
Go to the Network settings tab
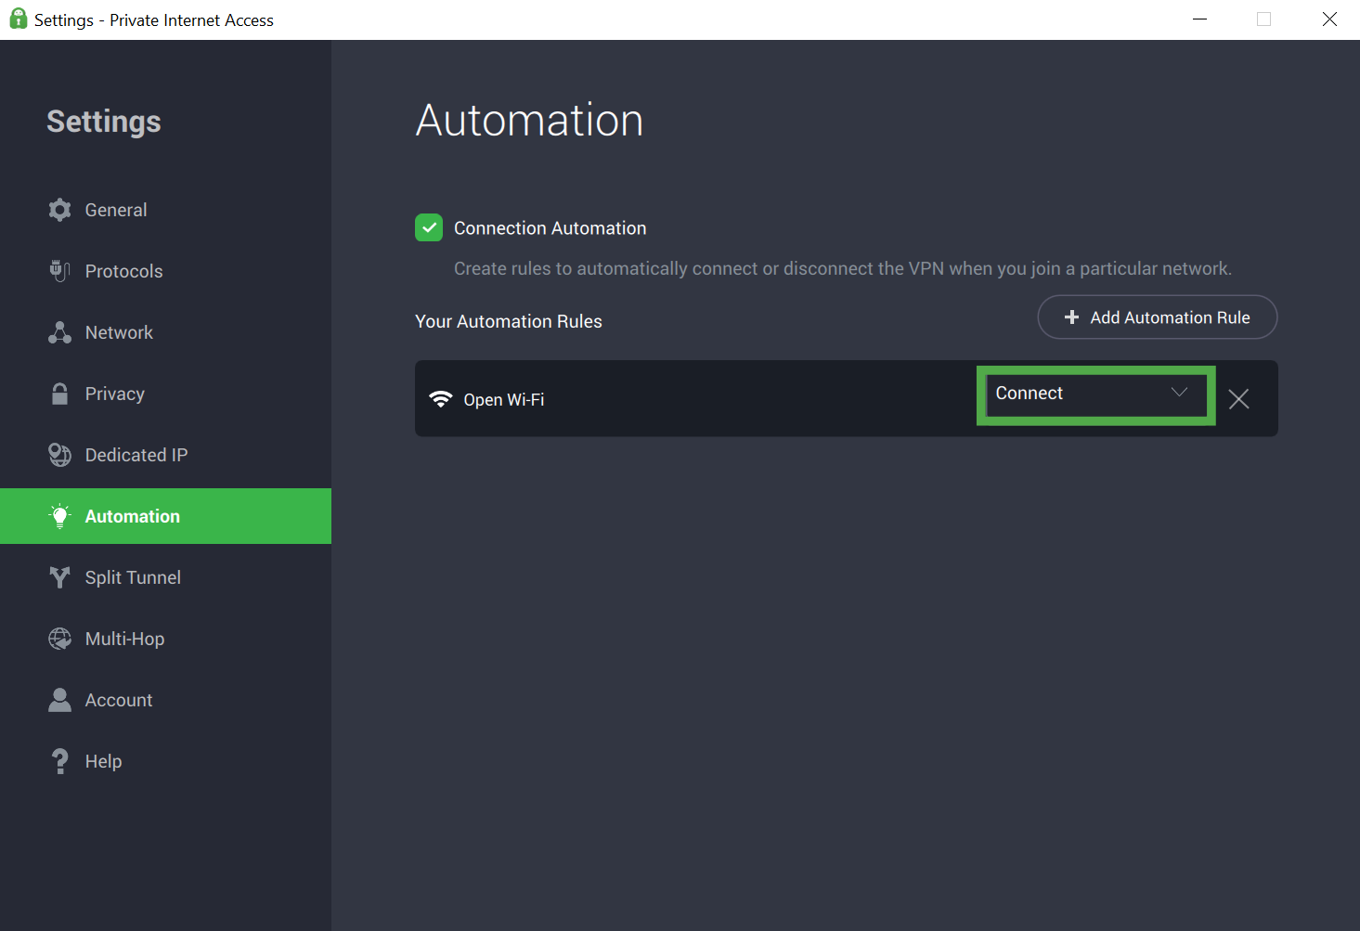[x=165, y=332]
